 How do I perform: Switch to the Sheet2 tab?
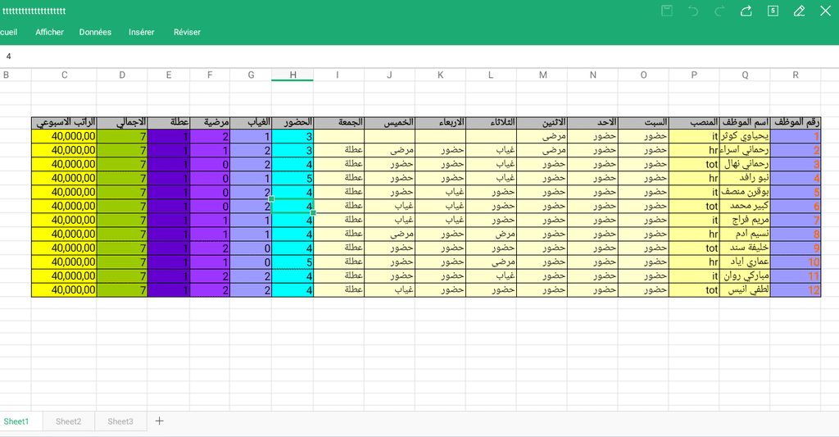[69, 421]
